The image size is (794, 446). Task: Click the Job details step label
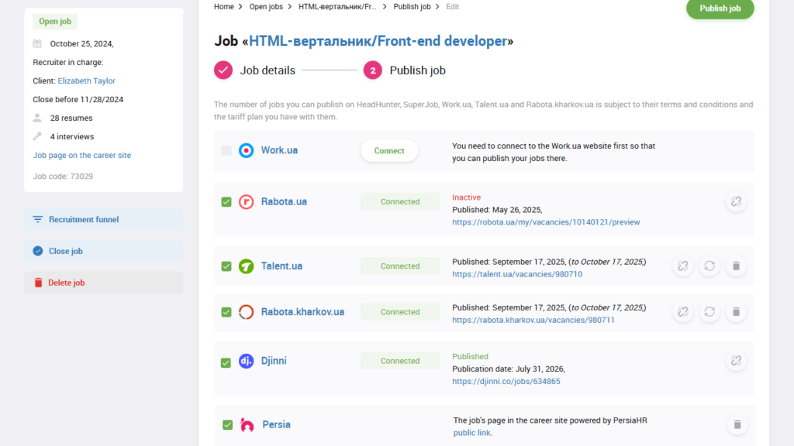(x=268, y=70)
